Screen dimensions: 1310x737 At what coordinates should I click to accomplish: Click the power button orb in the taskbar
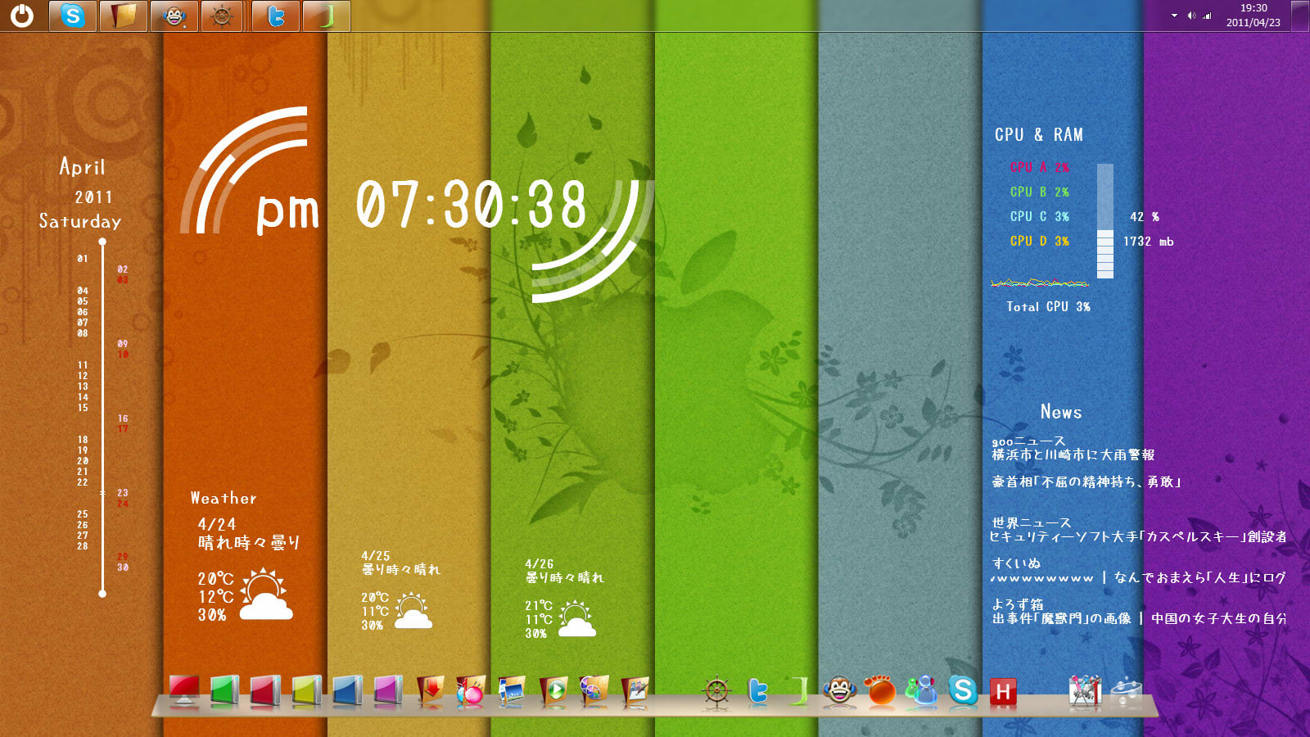click(x=22, y=16)
